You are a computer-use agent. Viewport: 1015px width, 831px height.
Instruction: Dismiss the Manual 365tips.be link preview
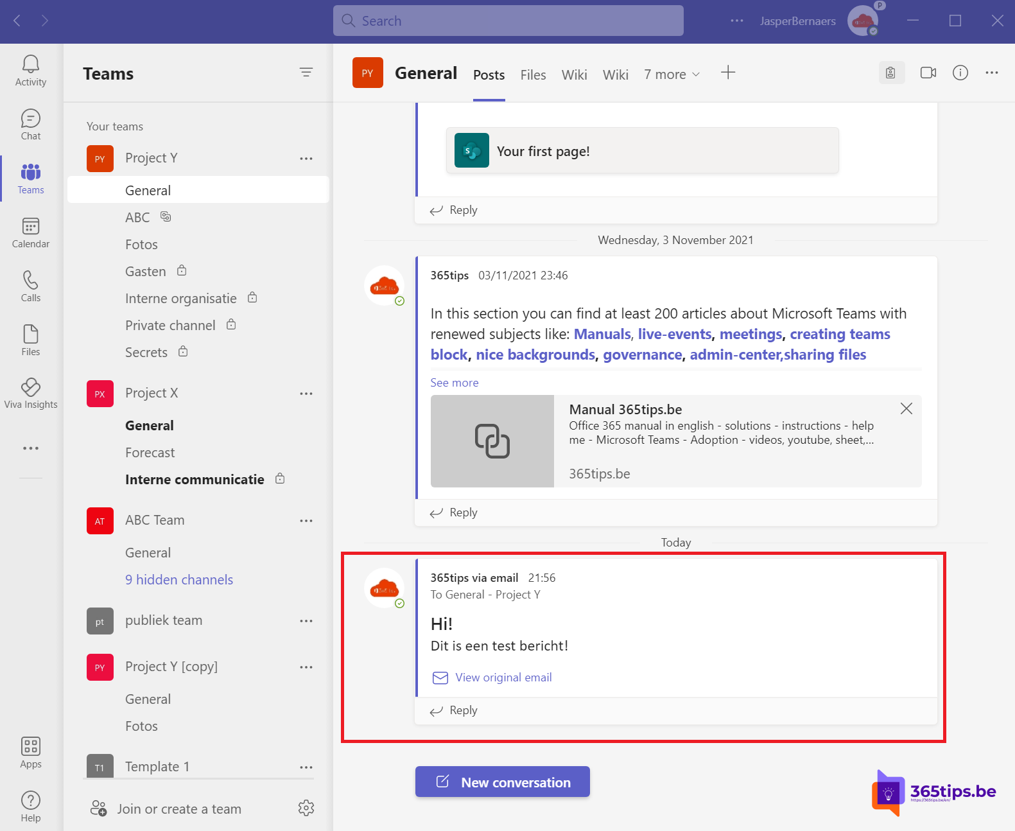pyautogui.click(x=906, y=408)
